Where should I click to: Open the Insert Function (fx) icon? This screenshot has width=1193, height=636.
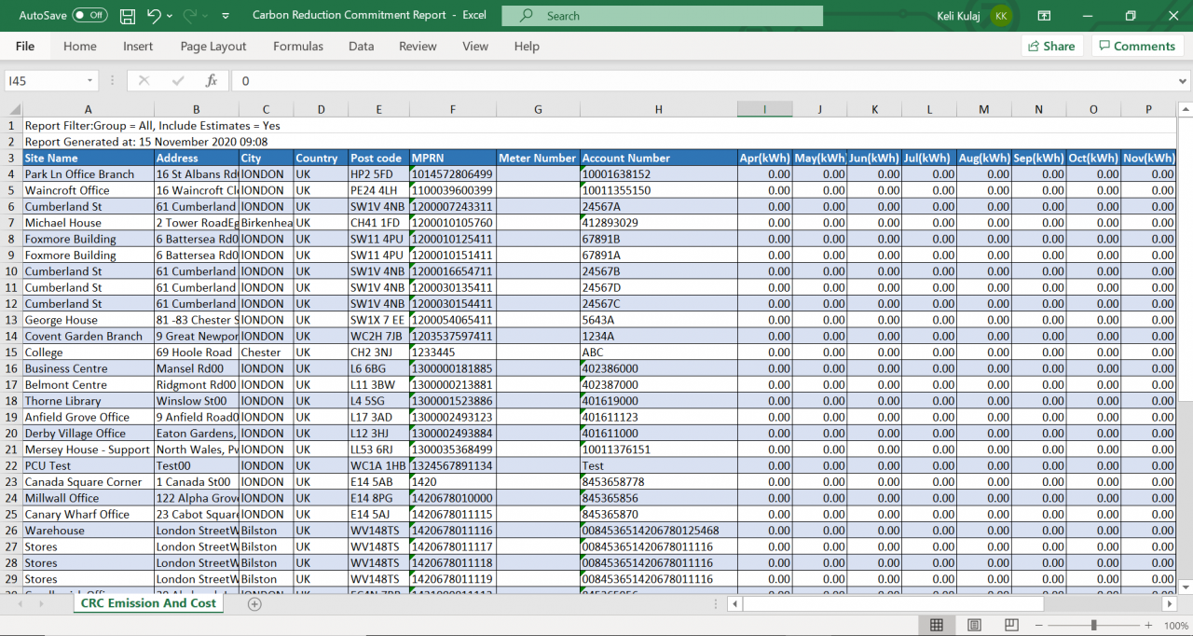(212, 80)
